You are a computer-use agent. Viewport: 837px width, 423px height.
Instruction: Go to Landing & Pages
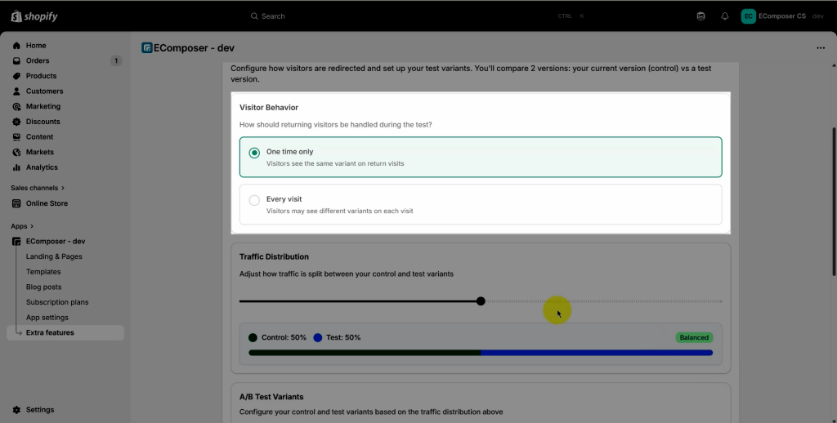tap(54, 256)
